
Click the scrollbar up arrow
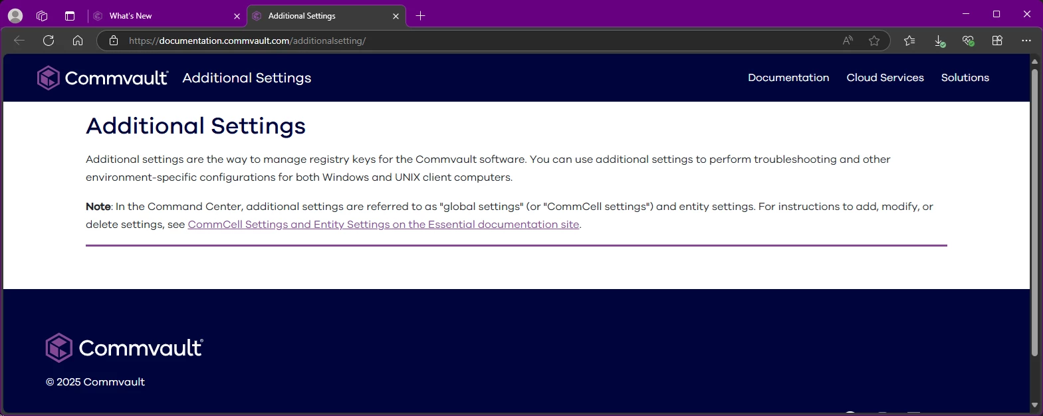tap(1034, 61)
